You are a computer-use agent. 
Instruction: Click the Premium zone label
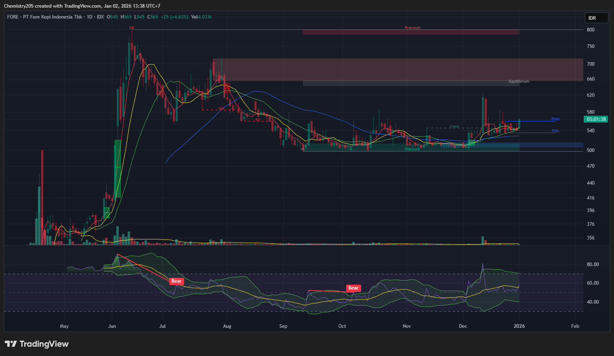click(x=412, y=28)
